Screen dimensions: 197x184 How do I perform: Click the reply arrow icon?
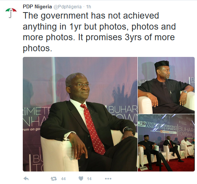pyautogui.click(x=26, y=179)
